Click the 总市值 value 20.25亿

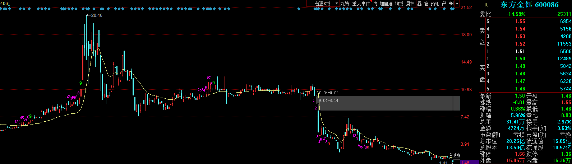tap(516, 141)
